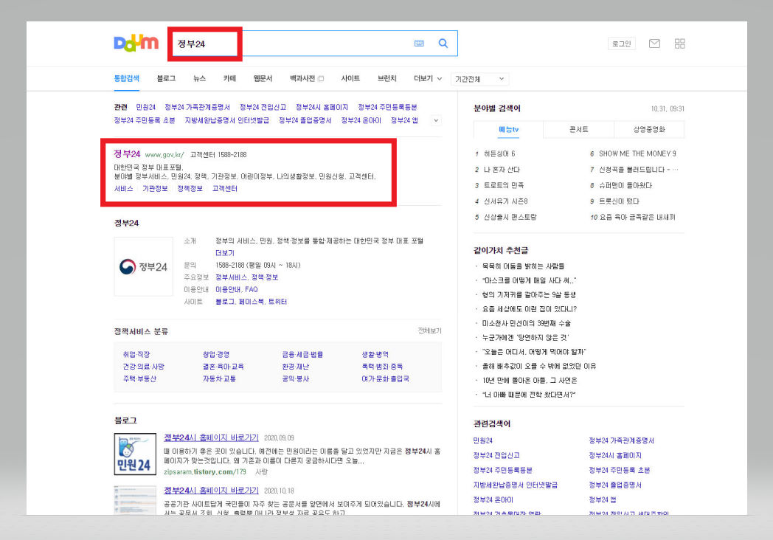Select the 사이트 tab
Image resolution: width=773 pixels, height=540 pixels.
click(350, 78)
